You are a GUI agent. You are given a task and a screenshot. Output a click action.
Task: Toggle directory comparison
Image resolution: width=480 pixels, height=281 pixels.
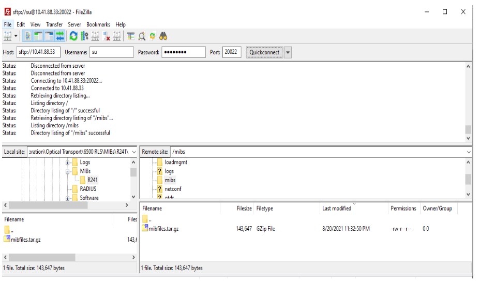pyautogui.click(x=142, y=36)
